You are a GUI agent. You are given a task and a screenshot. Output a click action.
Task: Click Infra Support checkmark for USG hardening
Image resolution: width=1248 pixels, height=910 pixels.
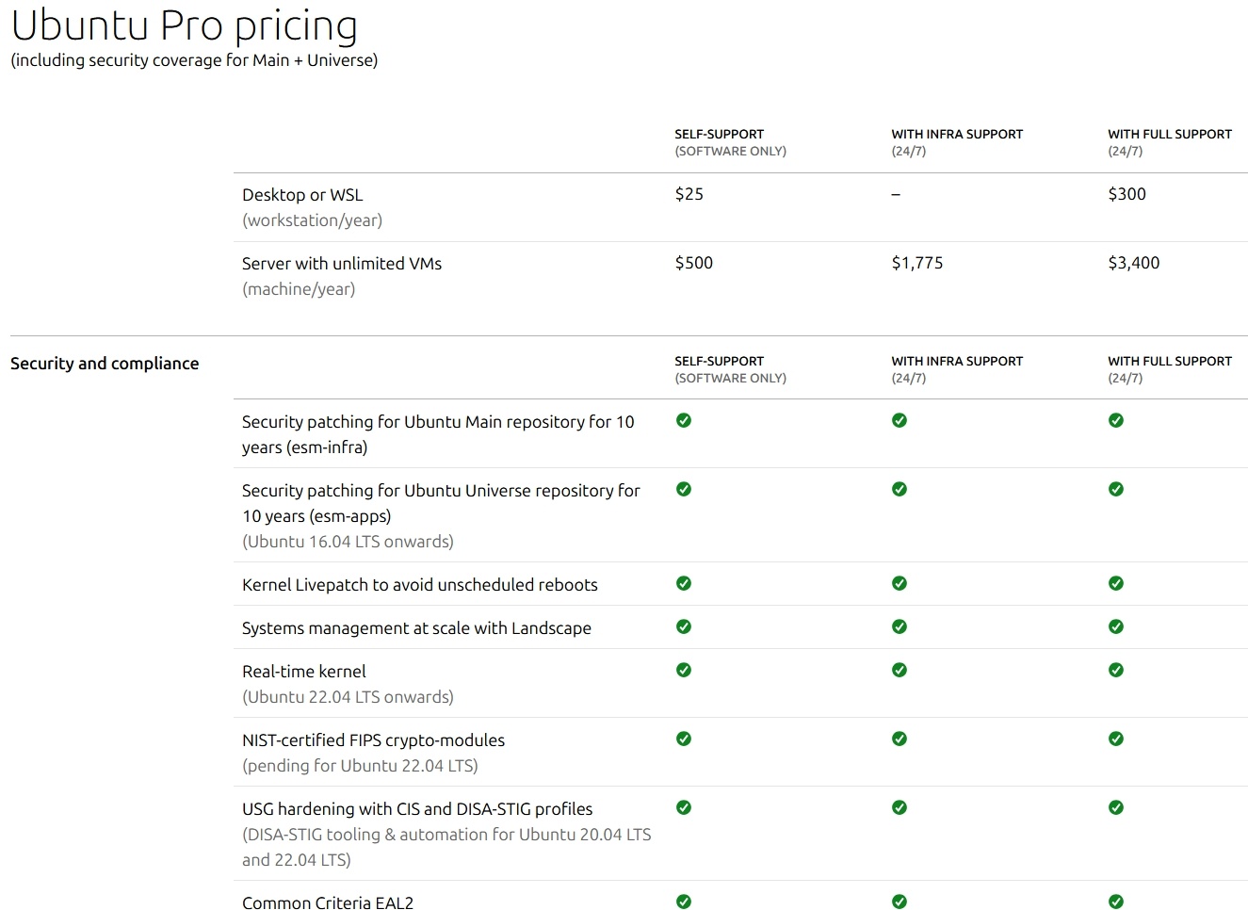(x=900, y=807)
